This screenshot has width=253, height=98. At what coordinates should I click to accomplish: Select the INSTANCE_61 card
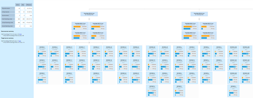click(x=96, y=78)
